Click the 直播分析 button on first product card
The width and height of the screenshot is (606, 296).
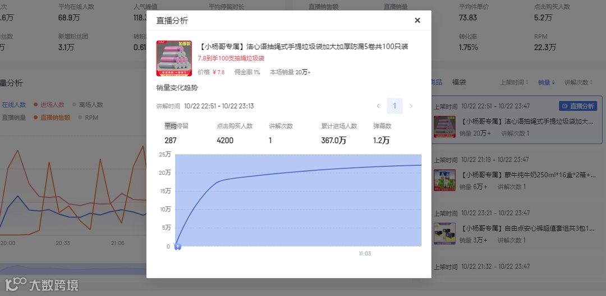coord(578,106)
